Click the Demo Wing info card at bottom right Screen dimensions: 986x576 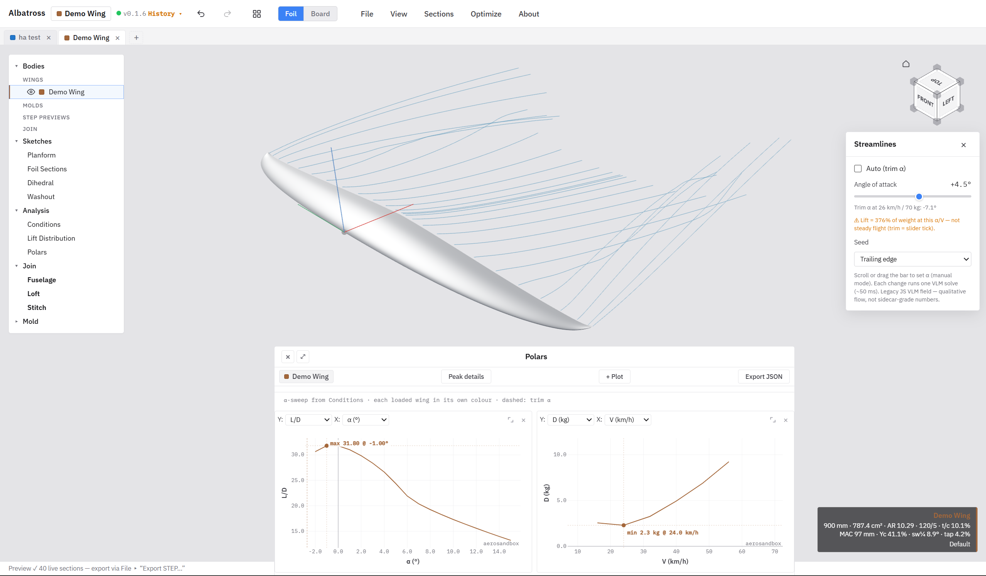pyautogui.click(x=897, y=530)
